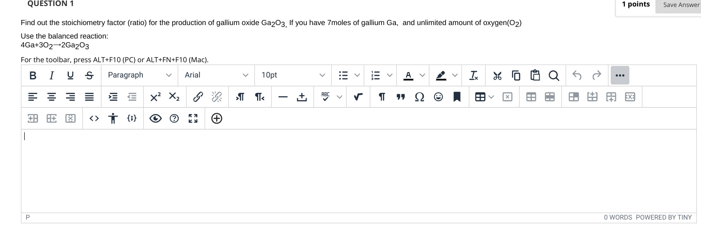Insert a code sample snippet
The image size is (701, 227).
click(x=132, y=119)
